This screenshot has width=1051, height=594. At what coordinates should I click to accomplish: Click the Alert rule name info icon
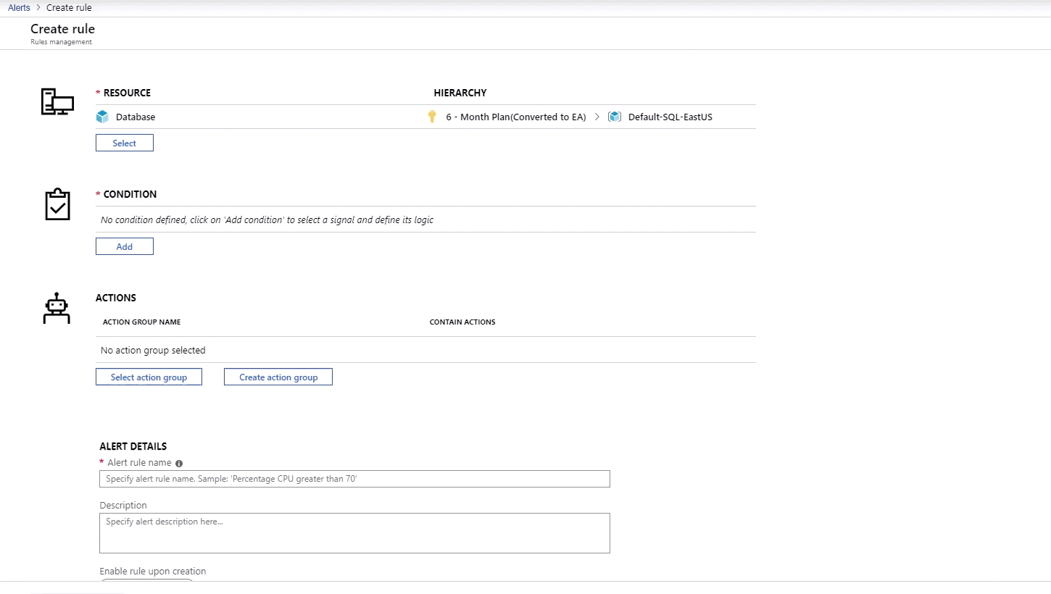[x=179, y=464]
